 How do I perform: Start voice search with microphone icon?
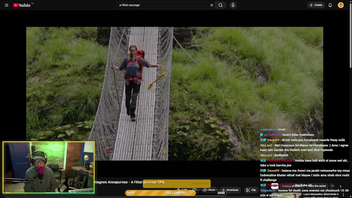[x=233, y=5]
